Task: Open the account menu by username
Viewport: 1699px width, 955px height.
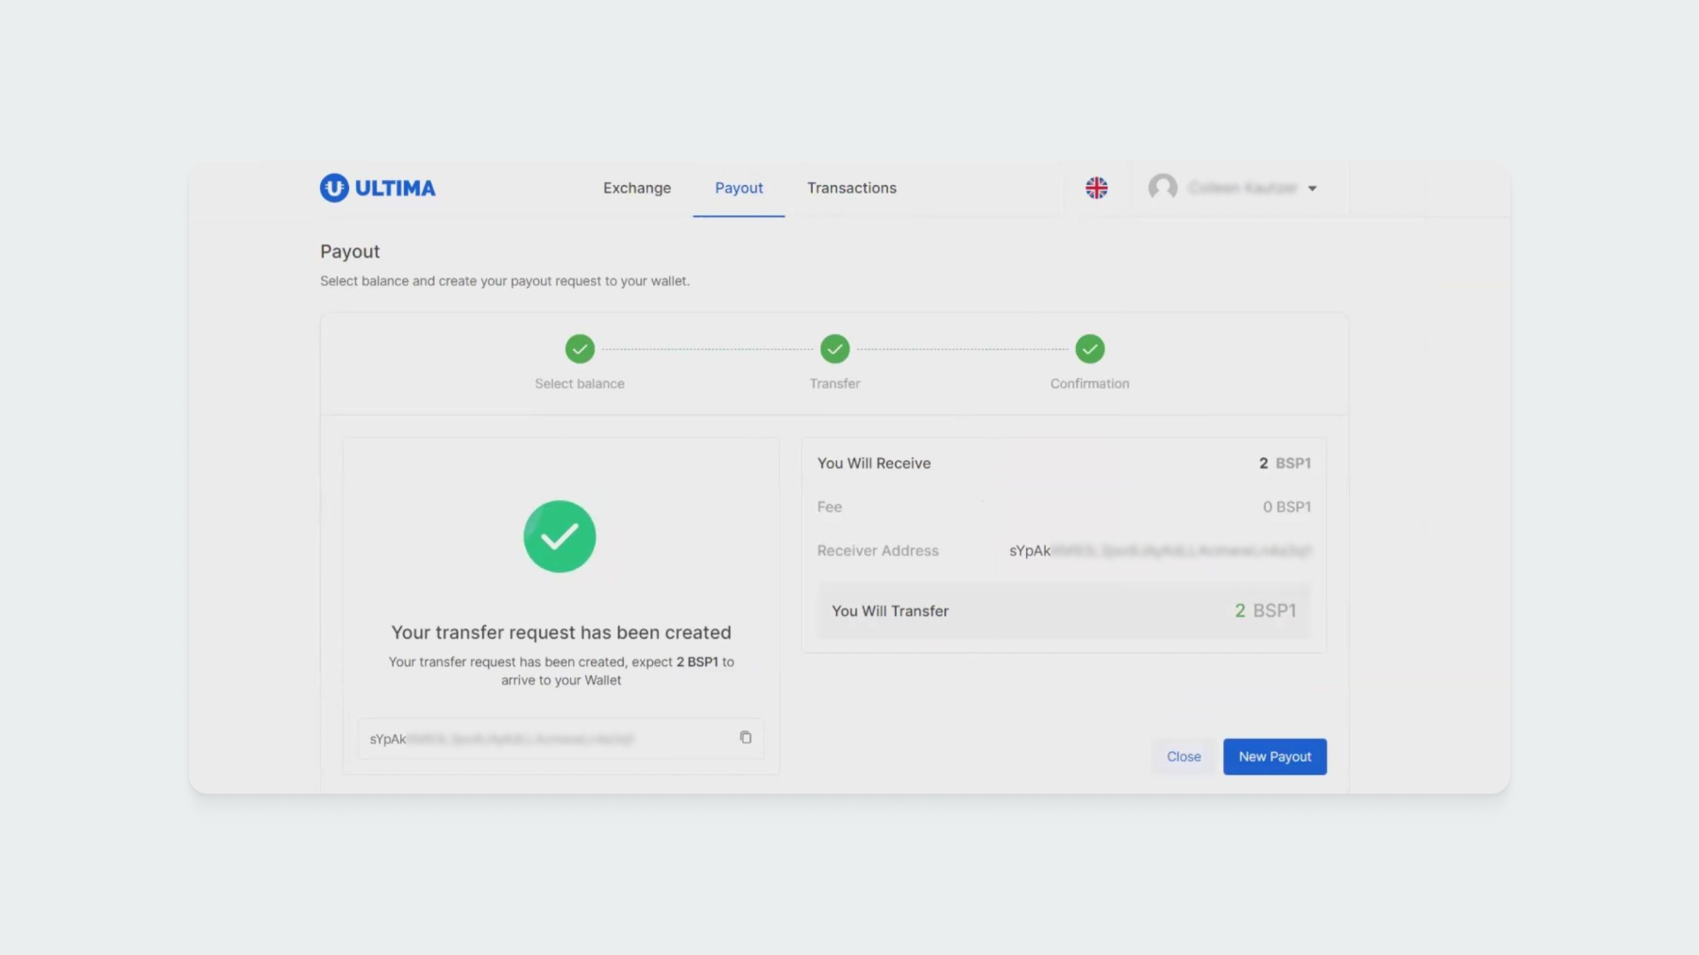Action: coord(1242,189)
